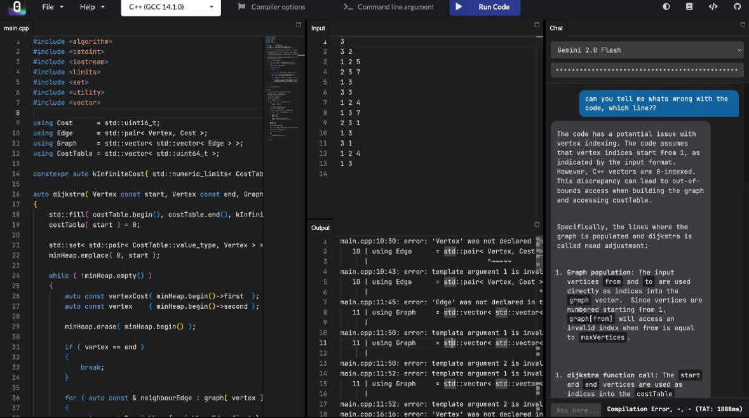This screenshot has height=418, width=749.
Task: Click the Compiler options flag icon
Action: (x=241, y=7)
